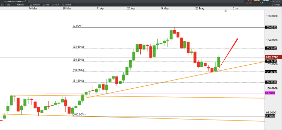
Task: Toggle the Mid price type button
Action: pyautogui.click(x=46, y=5)
